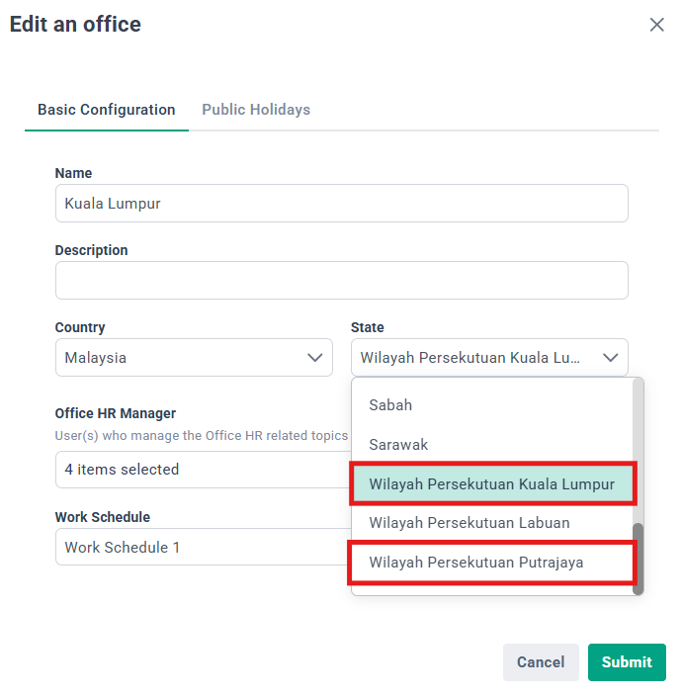Screen dimensions: 681x697
Task: Open the Work Schedule 1 field
Action: tap(198, 547)
